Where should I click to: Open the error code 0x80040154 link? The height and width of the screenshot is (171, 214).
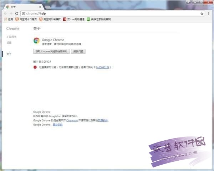click(x=103, y=67)
